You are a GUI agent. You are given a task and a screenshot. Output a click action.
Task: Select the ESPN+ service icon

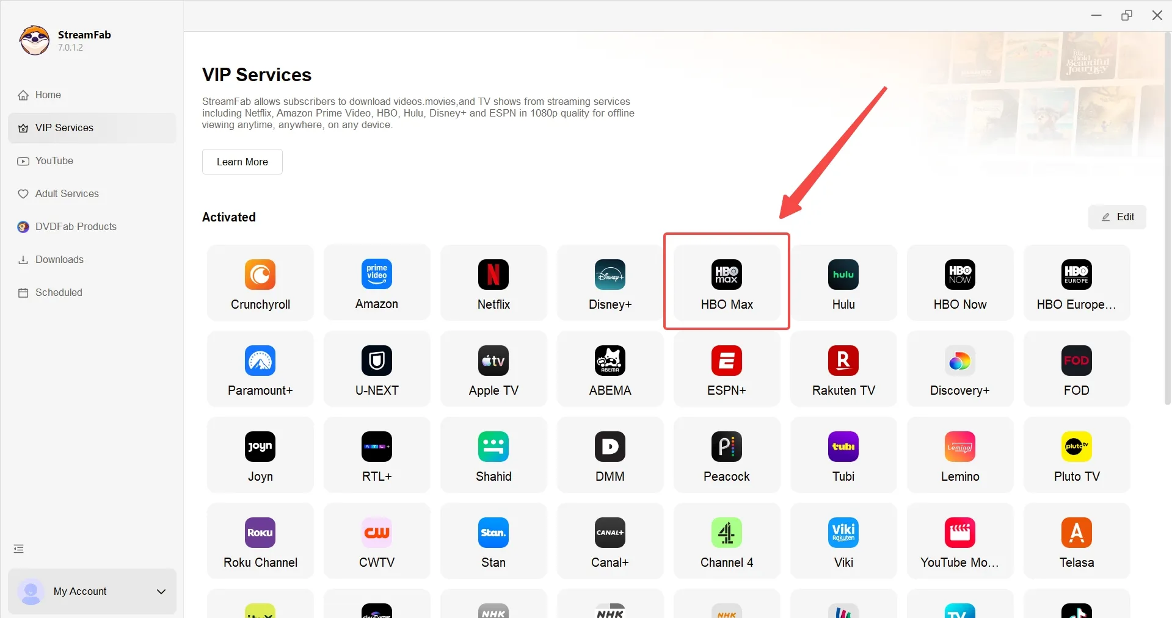click(726, 368)
